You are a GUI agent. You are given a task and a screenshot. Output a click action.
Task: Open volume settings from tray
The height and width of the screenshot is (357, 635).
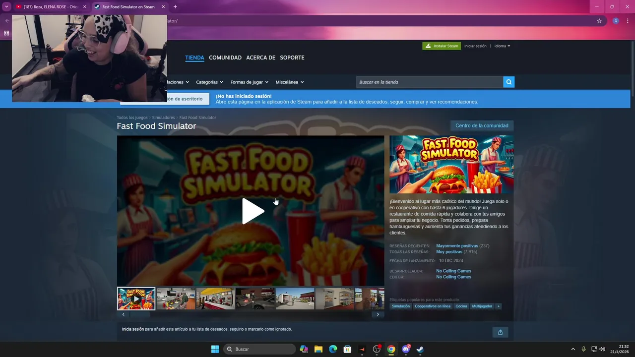click(602, 349)
